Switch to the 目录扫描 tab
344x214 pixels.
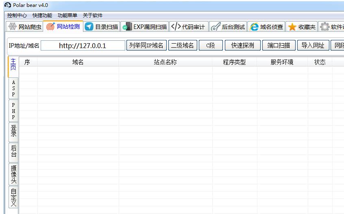102,27
